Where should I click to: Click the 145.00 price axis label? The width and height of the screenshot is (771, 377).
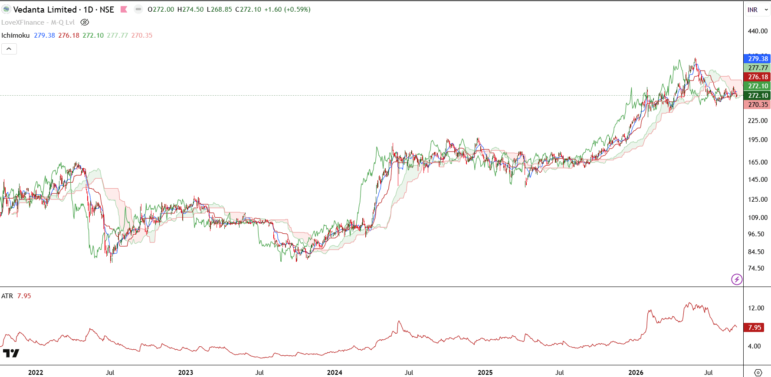click(x=758, y=180)
